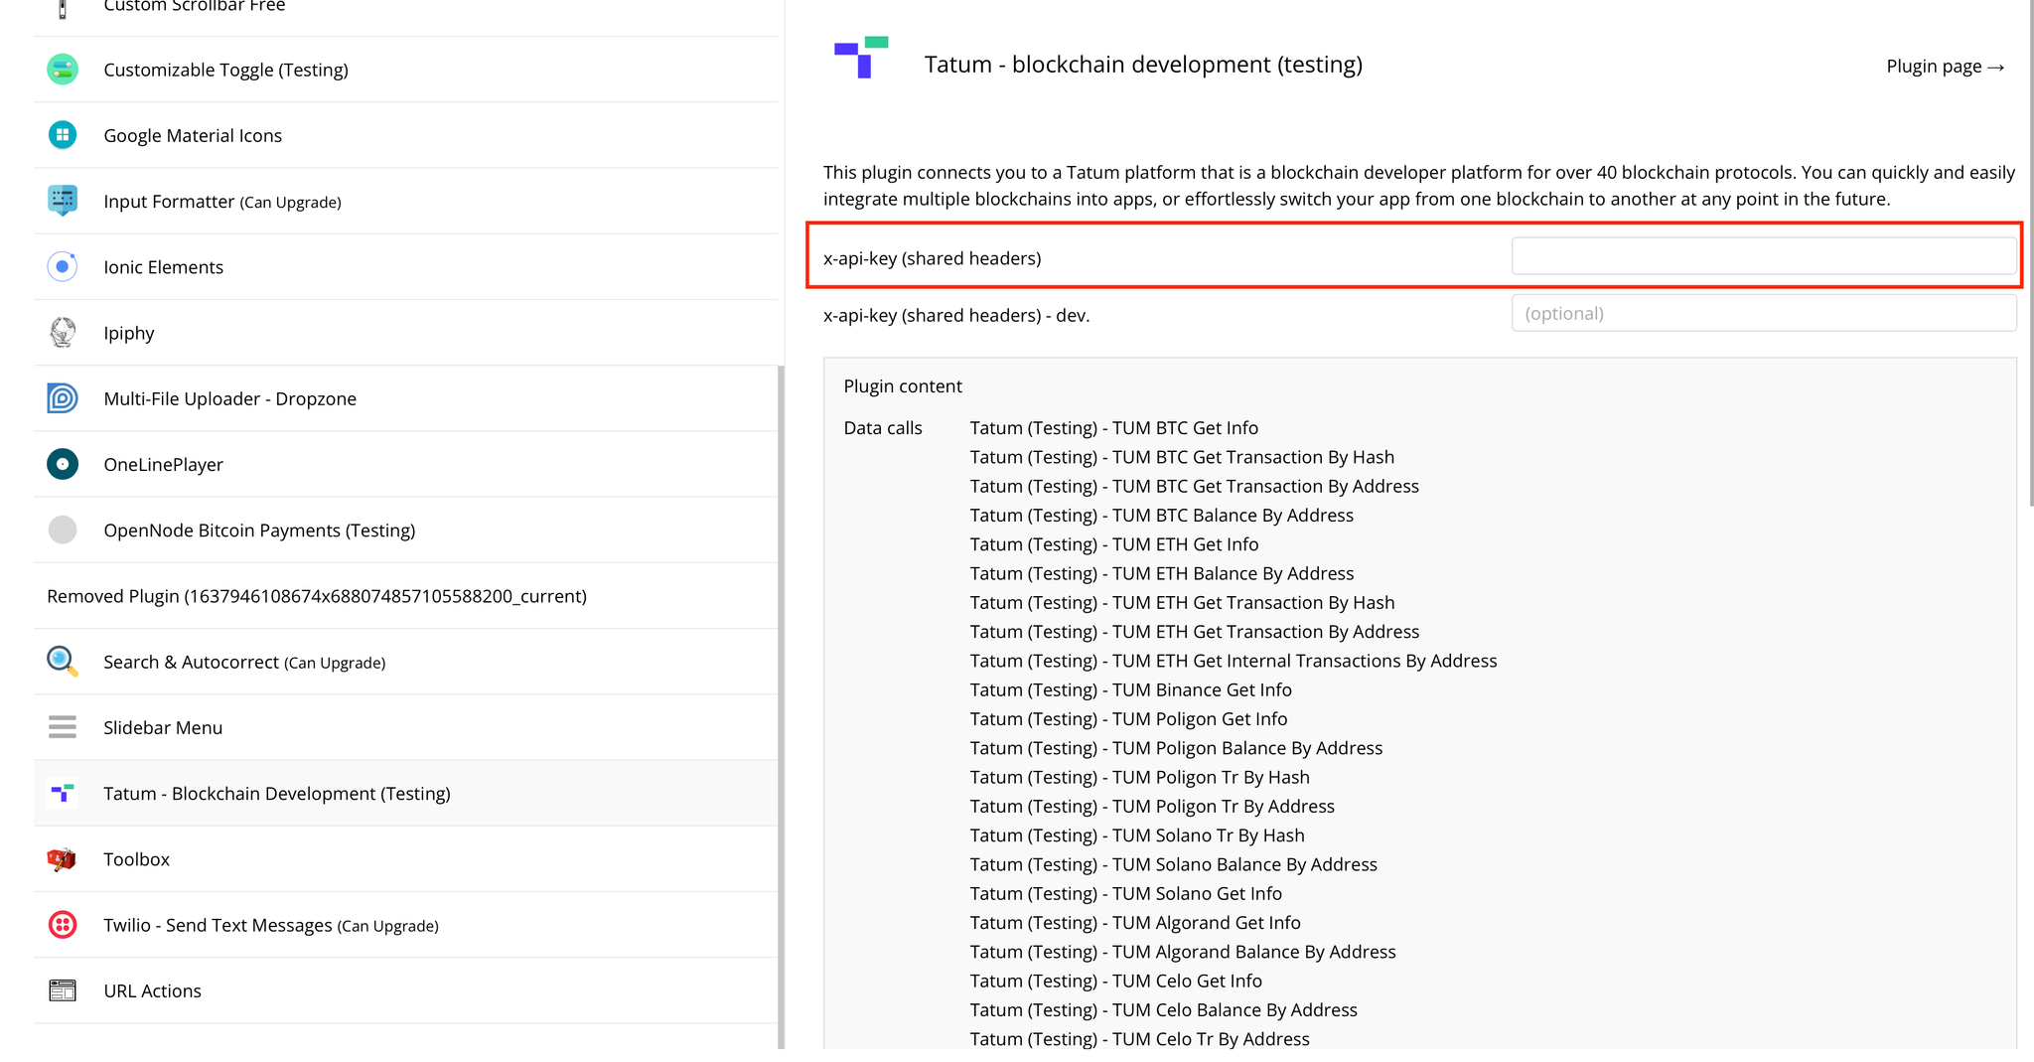
Task: Click the Tatum icon in plugin list
Action: [63, 793]
